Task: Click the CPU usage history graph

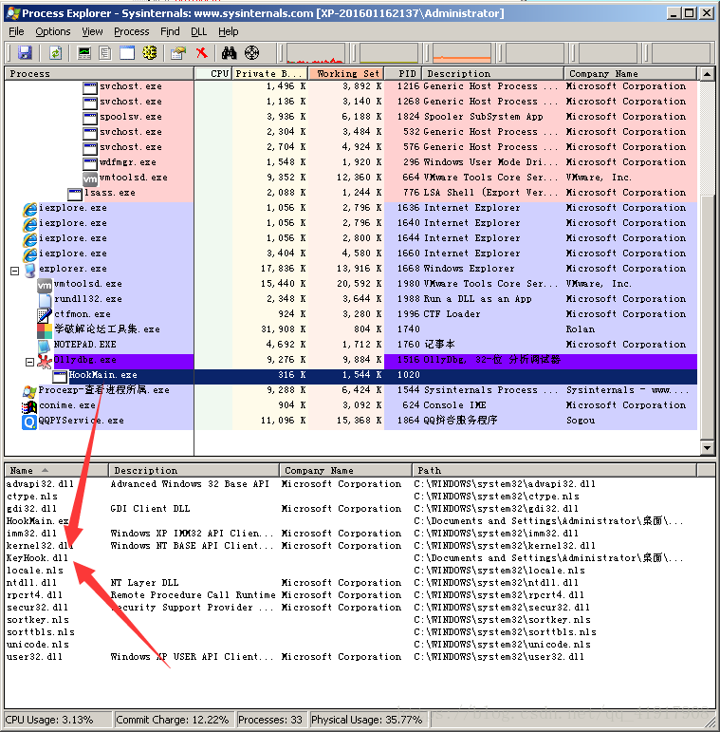Action: pyautogui.click(x=316, y=53)
